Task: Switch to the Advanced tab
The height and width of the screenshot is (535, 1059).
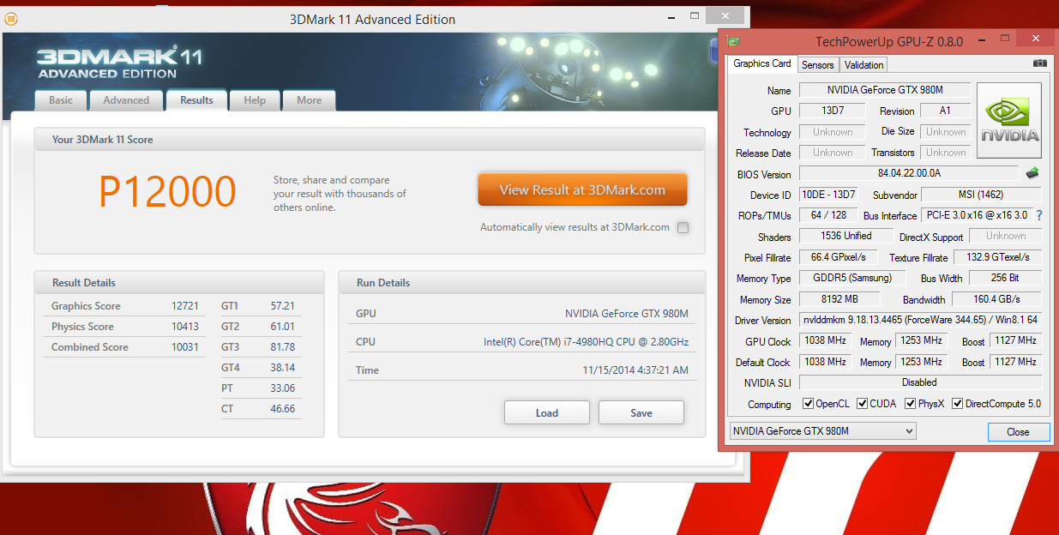Action: pyautogui.click(x=126, y=100)
